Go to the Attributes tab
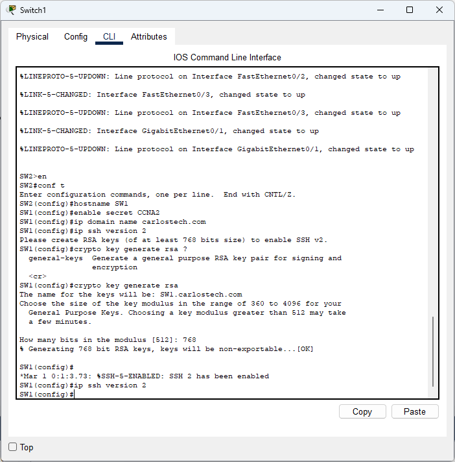The height and width of the screenshot is (462, 455). tap(149, 37)
